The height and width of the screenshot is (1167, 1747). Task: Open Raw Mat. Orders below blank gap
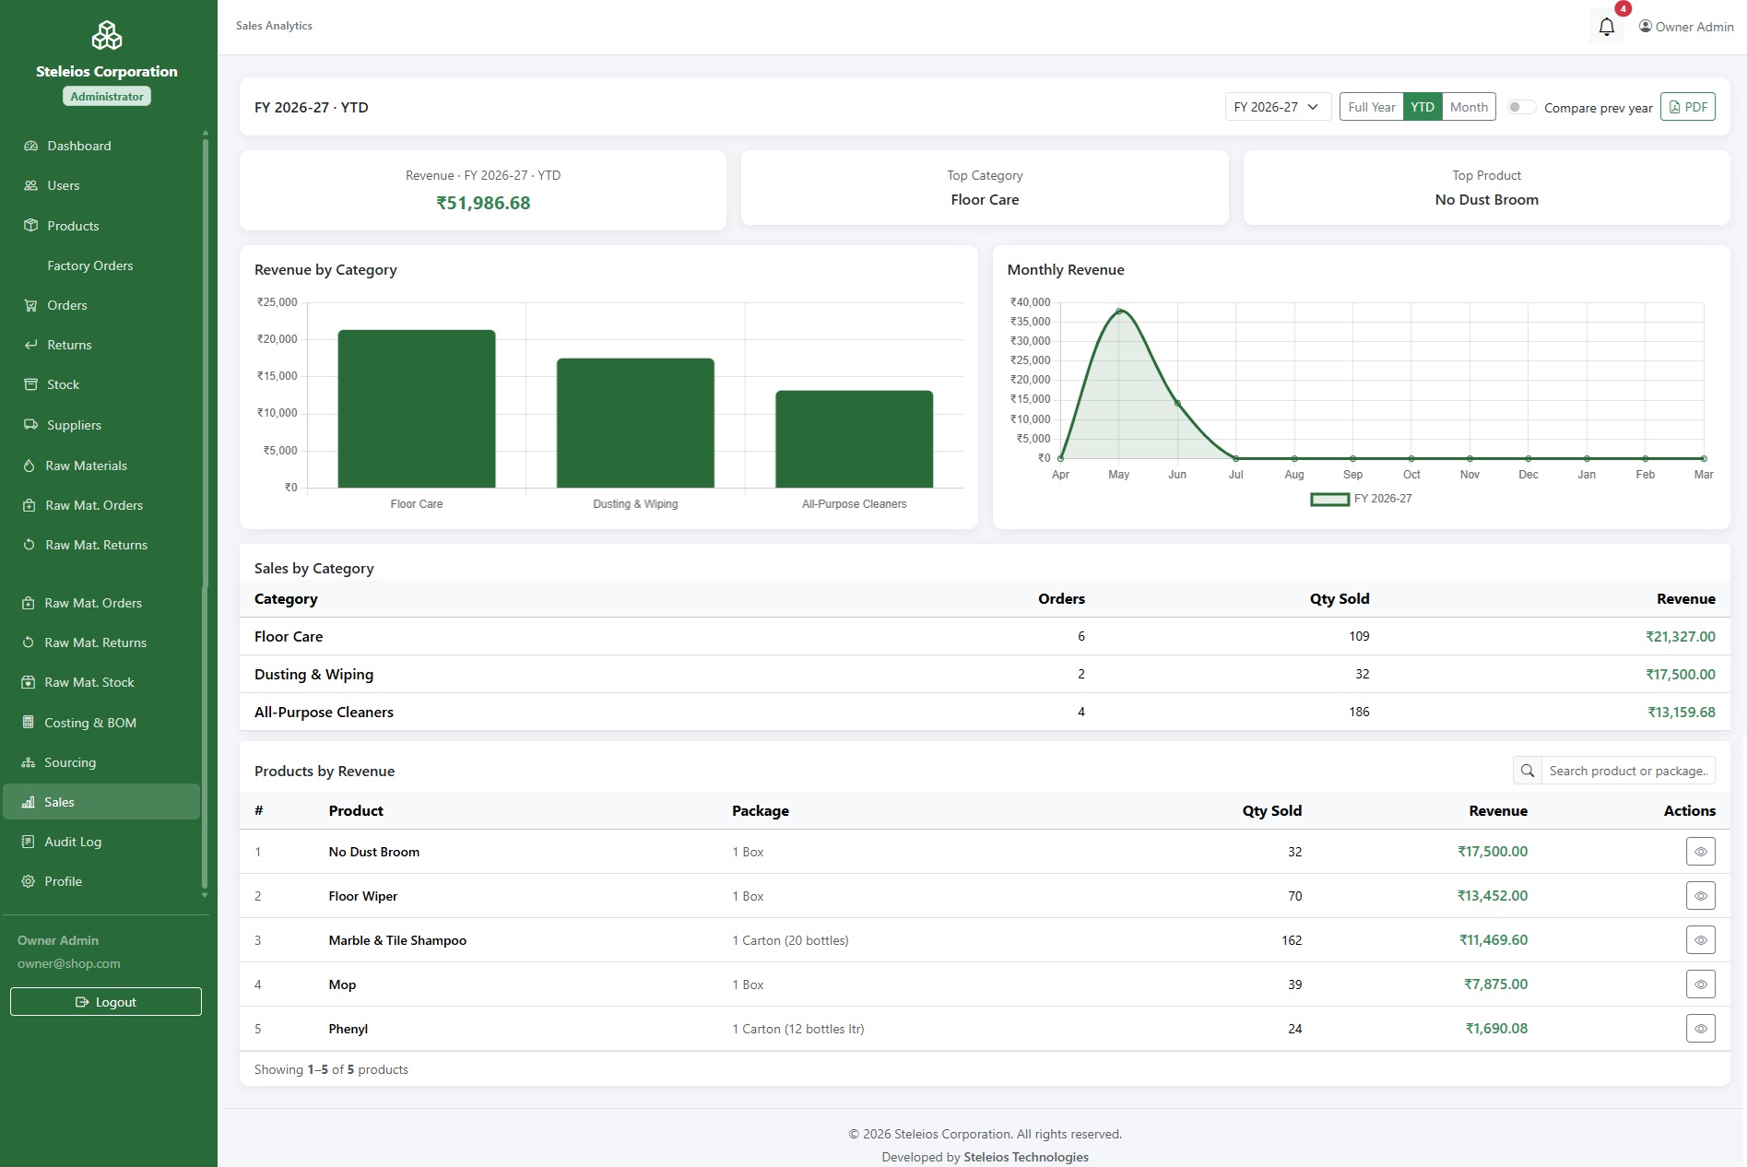coord(93,603)
